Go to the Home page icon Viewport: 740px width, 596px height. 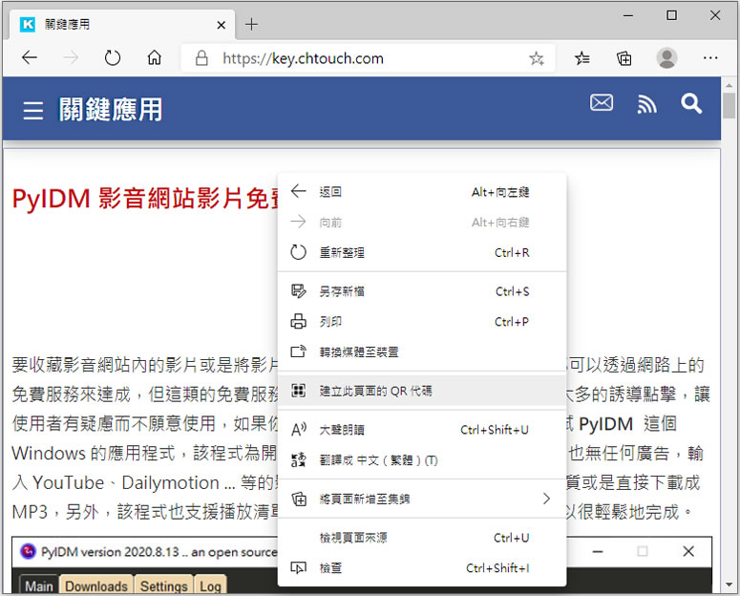[x=155, y=57]
